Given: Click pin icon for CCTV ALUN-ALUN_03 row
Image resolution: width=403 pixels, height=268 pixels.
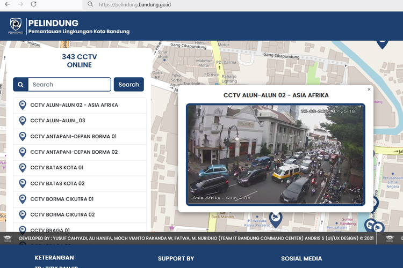Looking at the screenshot, I should coord(23,121).
